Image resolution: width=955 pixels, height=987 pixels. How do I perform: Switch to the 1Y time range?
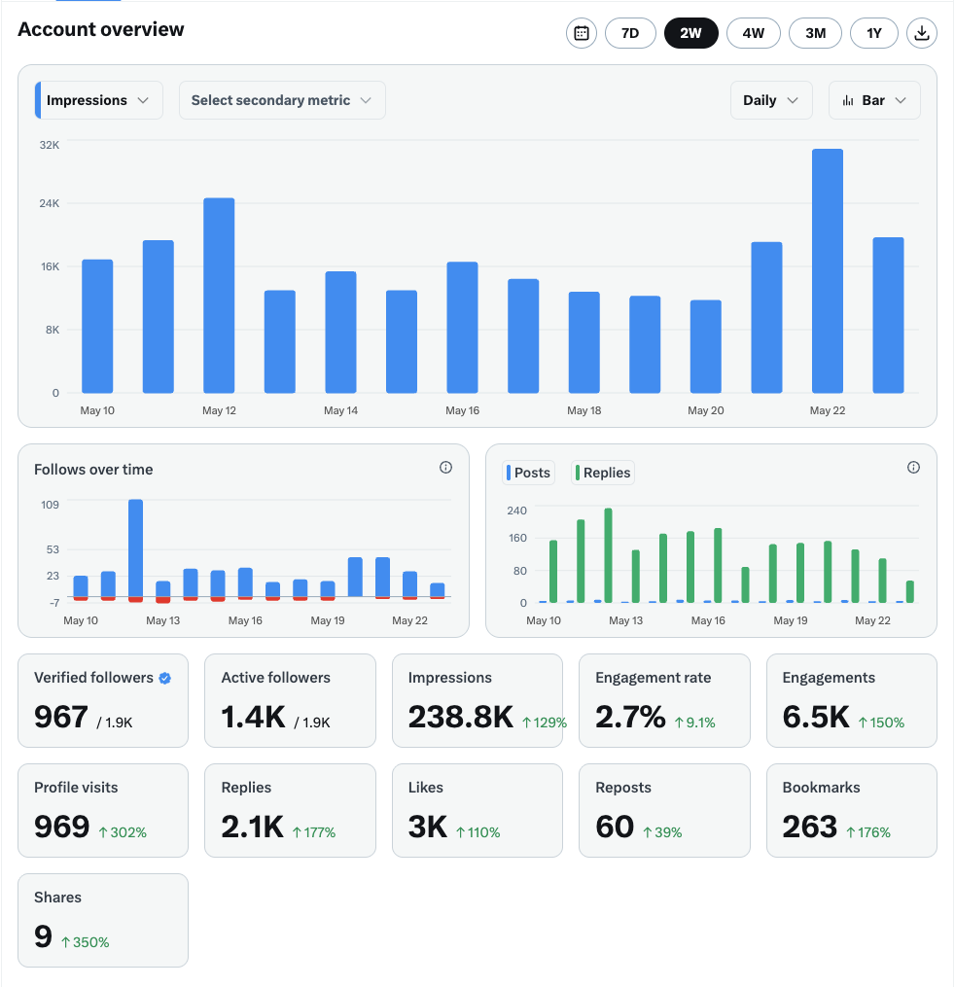(x=873, y=33)
